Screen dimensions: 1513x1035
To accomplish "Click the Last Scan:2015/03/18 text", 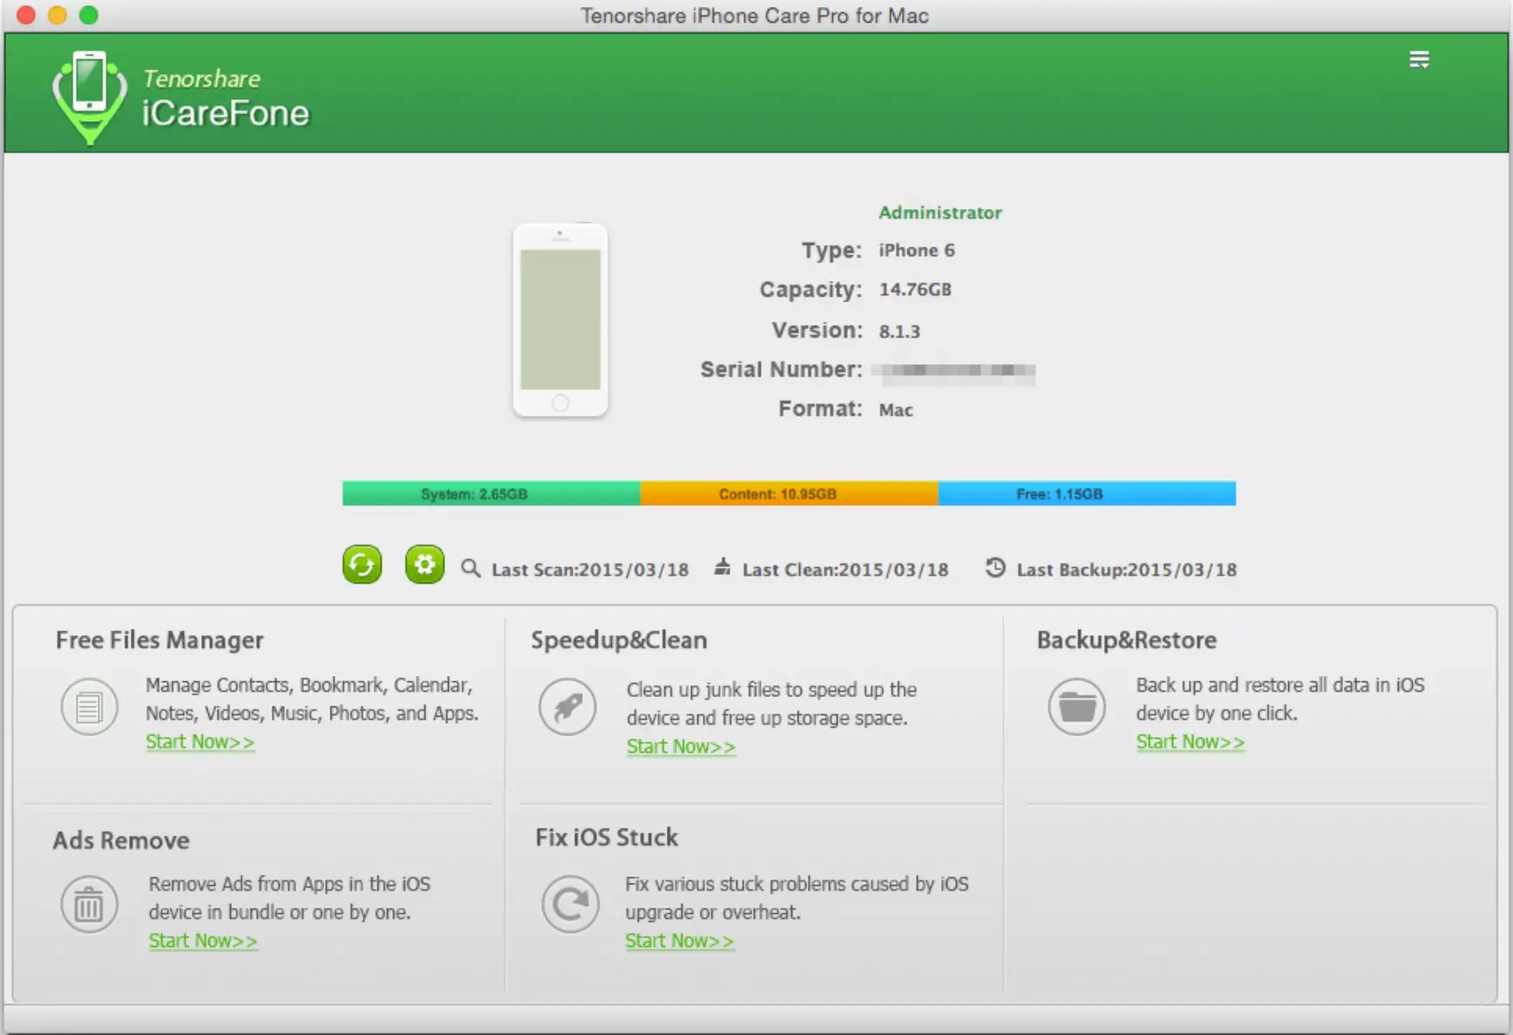I will [590, 570].
